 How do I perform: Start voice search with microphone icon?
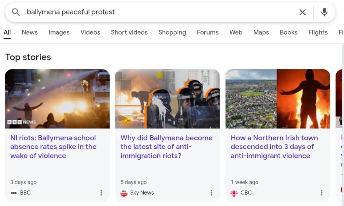324,12
